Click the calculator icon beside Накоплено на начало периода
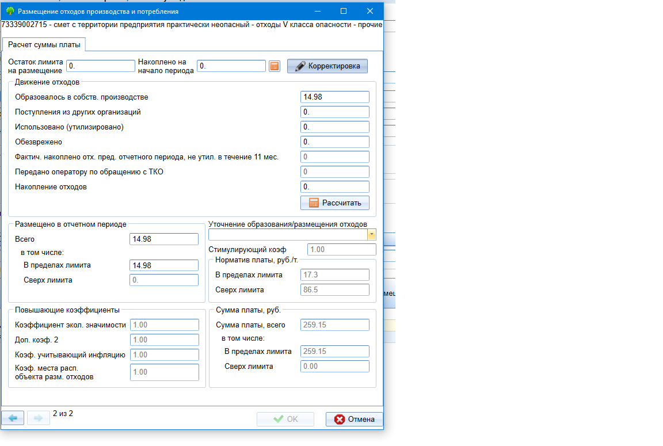 275,66
